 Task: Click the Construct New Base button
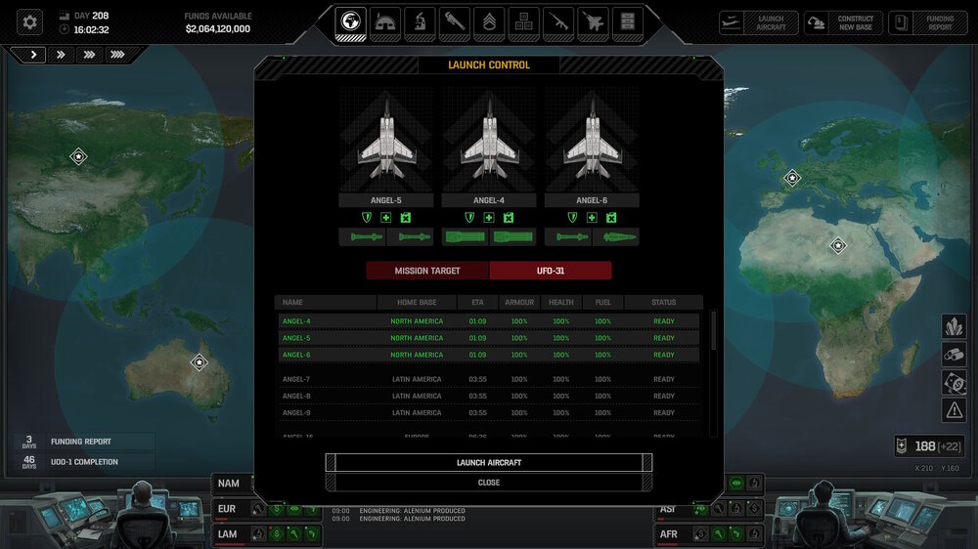843,23
